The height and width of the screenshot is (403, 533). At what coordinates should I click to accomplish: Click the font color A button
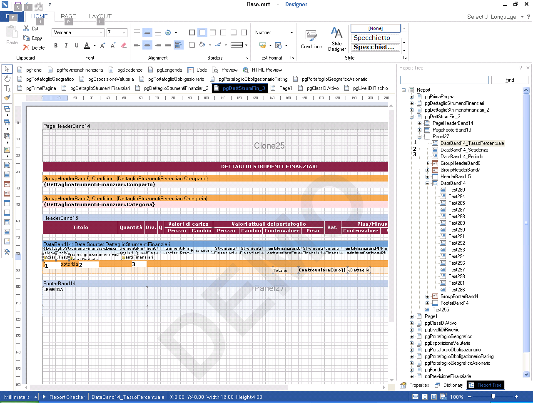(87, 45)
